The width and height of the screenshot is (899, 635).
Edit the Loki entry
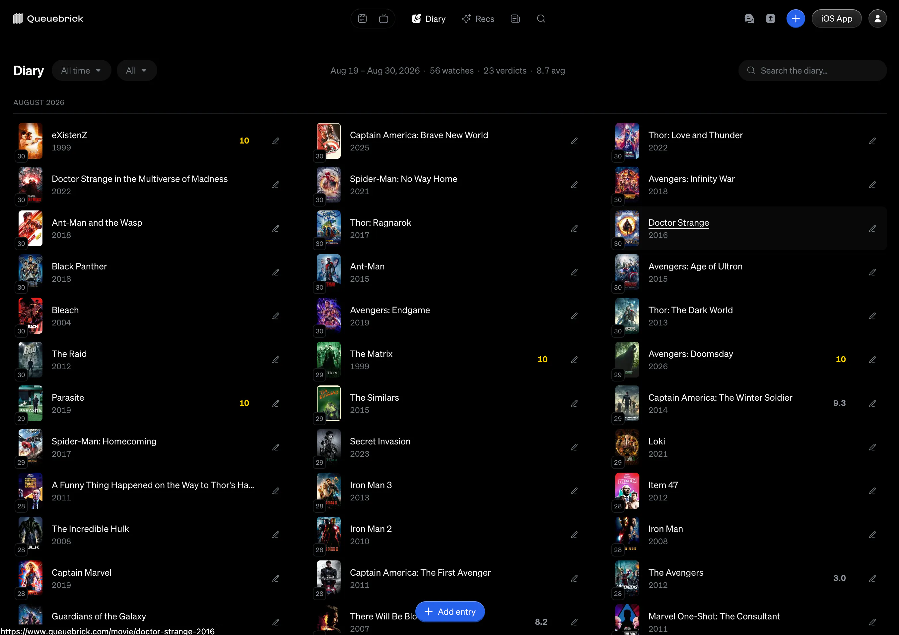click(x=872, y=447)
